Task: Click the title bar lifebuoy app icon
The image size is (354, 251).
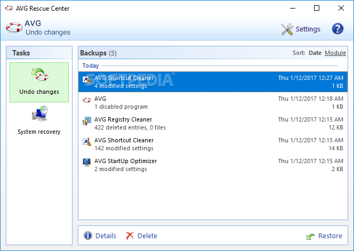Action: [x=9, y=8]
